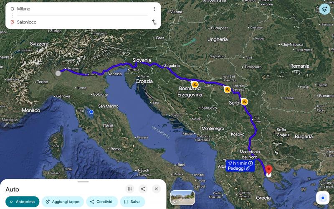Select the 17 h 1 min route label
This screenshot has height=209, width=334.
pos(240,166)
